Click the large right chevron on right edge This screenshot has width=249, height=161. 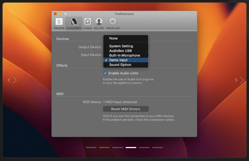coord(242,80)
